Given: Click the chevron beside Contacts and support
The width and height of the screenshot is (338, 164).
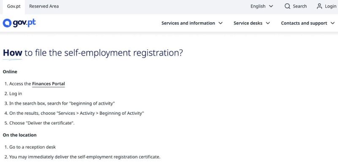Looking at the screenshot, I should point(333,23).
